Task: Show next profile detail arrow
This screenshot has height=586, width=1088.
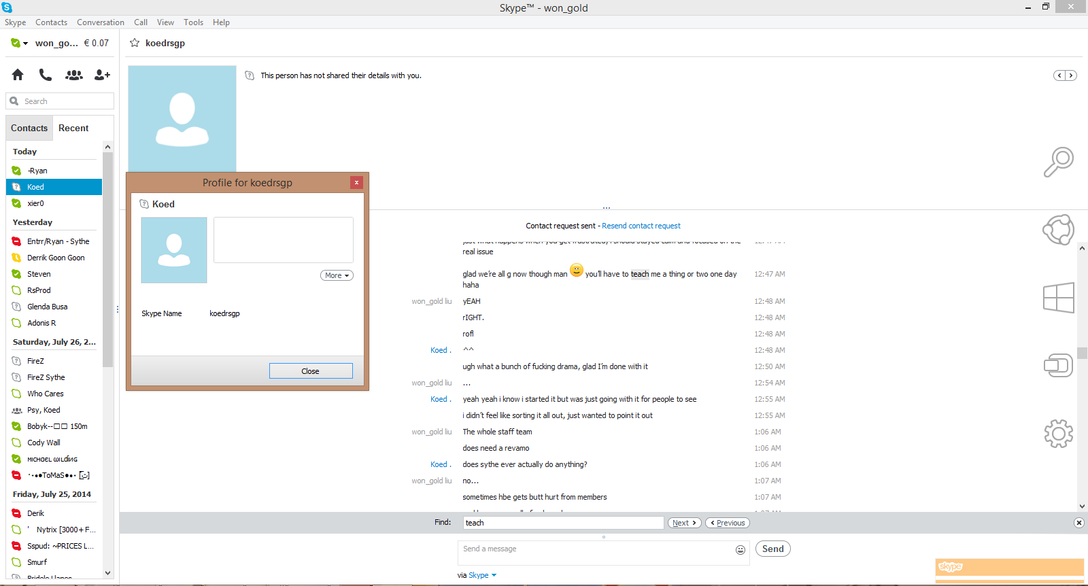Action: point(1071,75)
